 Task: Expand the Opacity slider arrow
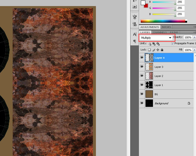pyautogui.click(x=194, y=38)
